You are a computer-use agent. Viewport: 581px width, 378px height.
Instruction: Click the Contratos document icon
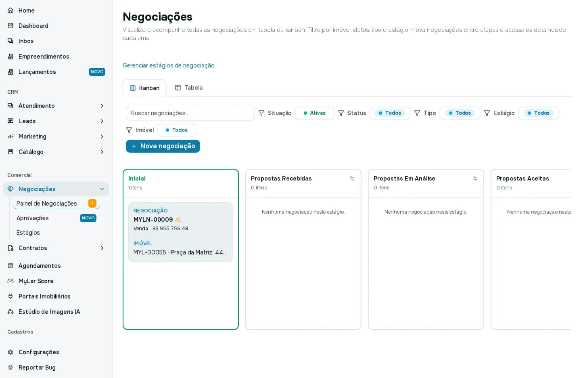coord(10,248)
